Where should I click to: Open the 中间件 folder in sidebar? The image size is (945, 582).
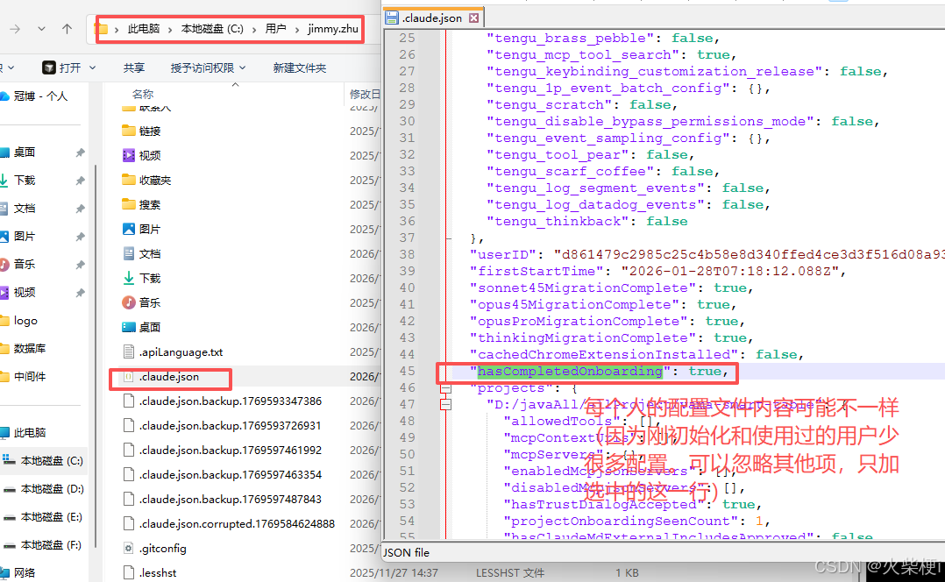pyautogui.click(x=30, y=377)
